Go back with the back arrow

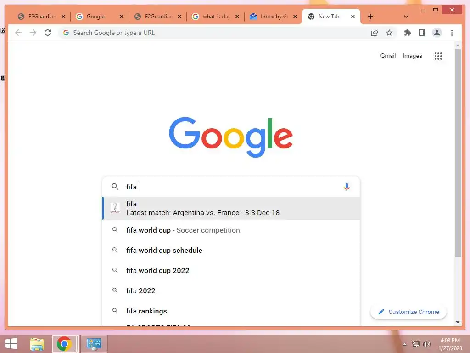(x=18, y=33)
